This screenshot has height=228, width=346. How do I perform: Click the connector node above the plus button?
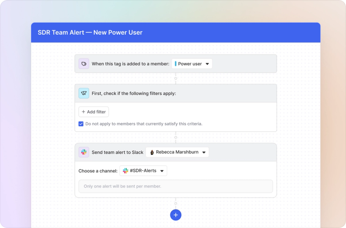(176, 203)
